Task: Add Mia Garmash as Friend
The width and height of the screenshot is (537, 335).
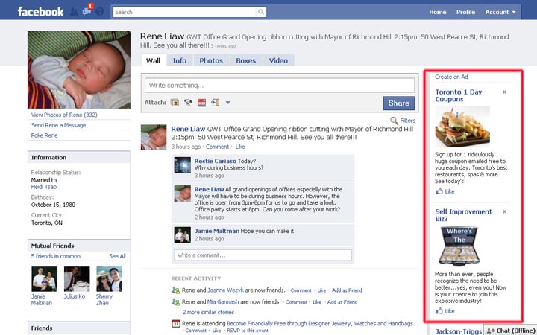Action: (342, 302)
